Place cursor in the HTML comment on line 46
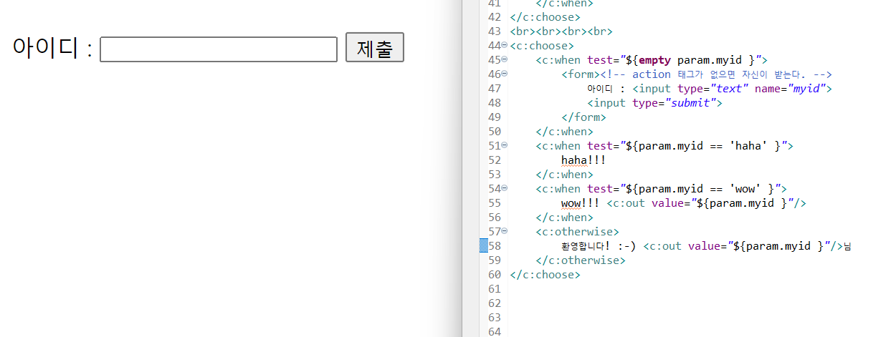 coord(716,74)
